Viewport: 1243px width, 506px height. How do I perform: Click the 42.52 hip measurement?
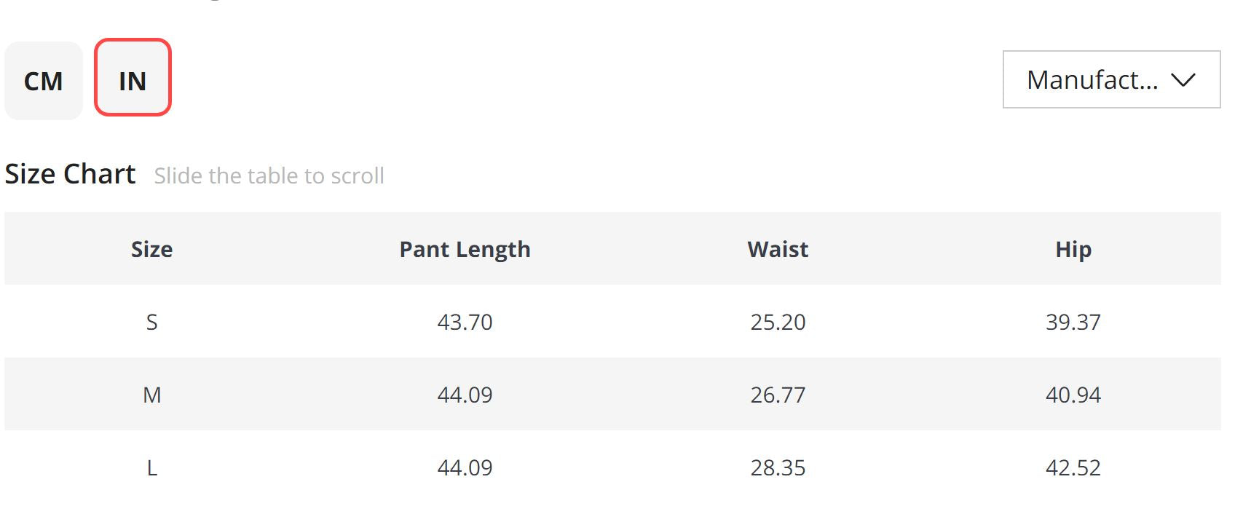point(1073,467)
